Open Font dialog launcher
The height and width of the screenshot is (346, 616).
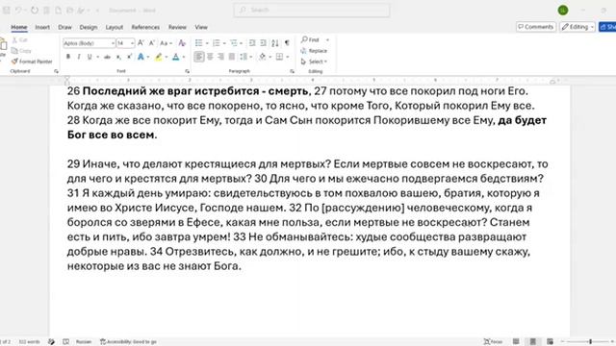pyautogui.click(x=187, y=71)
